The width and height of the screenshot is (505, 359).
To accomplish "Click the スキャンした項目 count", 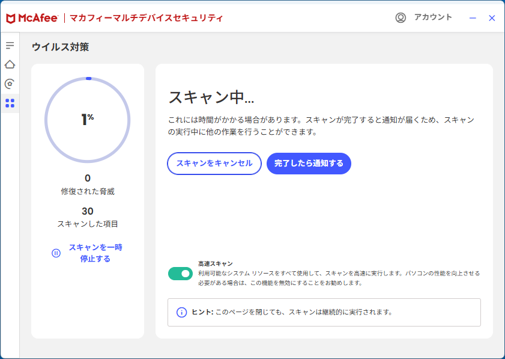I will coord(88,211).
